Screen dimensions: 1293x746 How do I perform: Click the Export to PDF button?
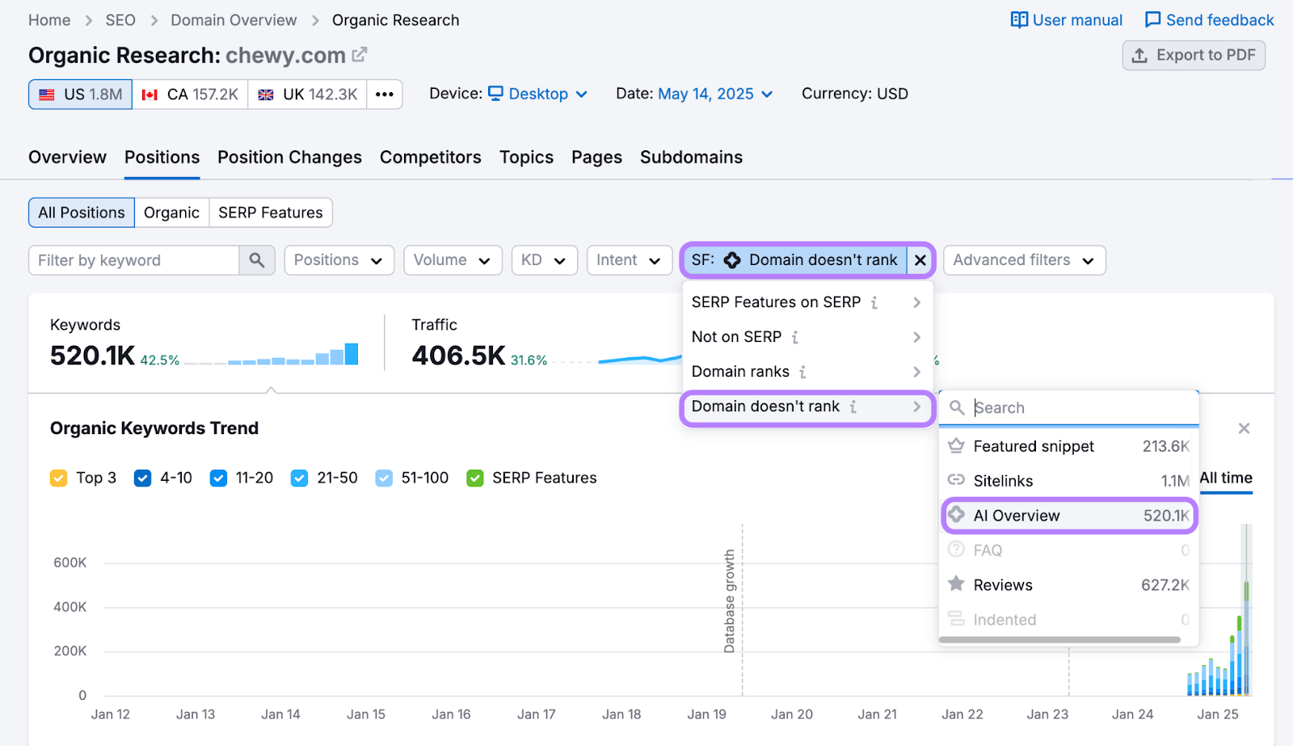pyautogui.click(x=1194, y=55)
